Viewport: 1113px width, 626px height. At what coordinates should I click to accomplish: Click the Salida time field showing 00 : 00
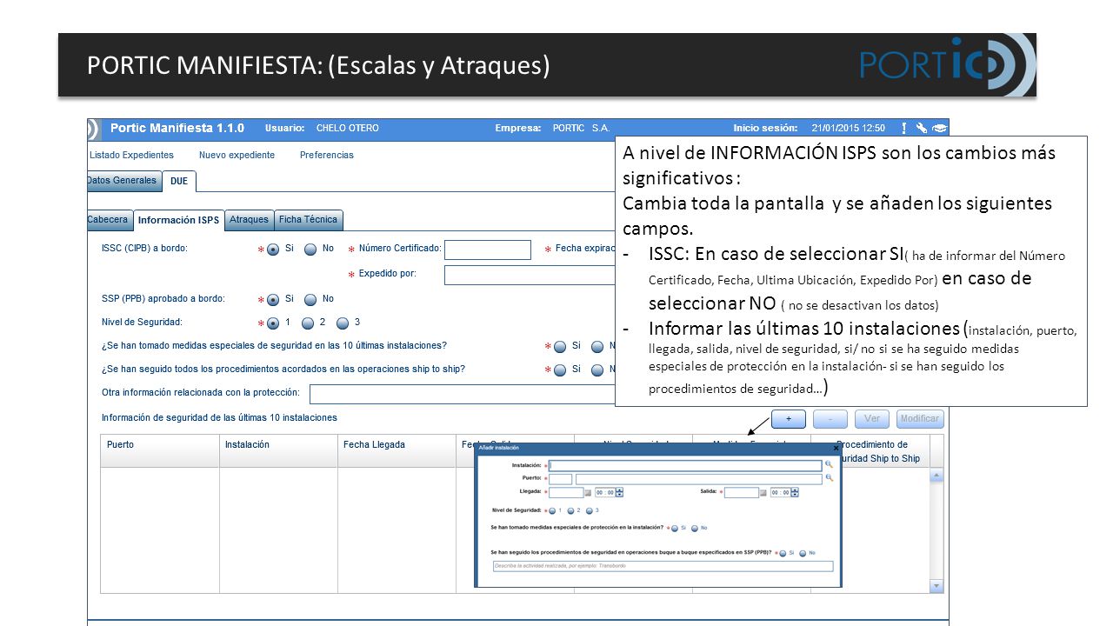click(x=781, y=492)
